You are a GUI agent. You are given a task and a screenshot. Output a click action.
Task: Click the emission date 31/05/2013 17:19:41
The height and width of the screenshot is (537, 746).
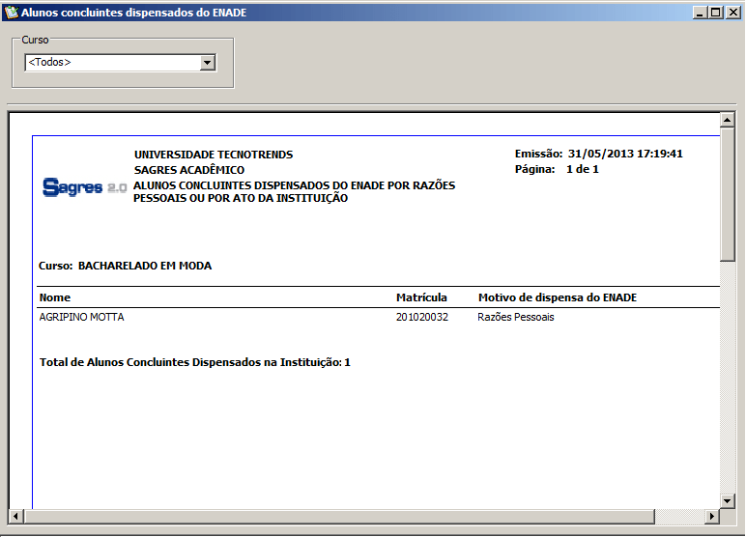tap(625, 154)
